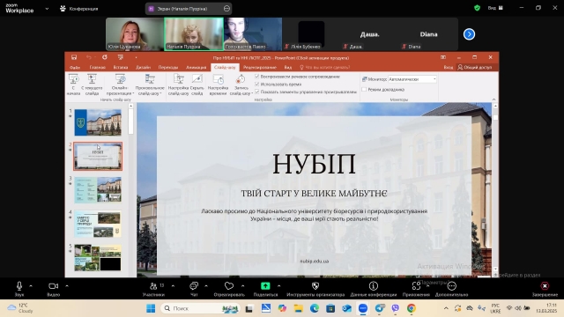Toggle 'Показать элементы управления проигрывателем' checkbox
Screen dimensions: 564x317
[x=256, y=92]
